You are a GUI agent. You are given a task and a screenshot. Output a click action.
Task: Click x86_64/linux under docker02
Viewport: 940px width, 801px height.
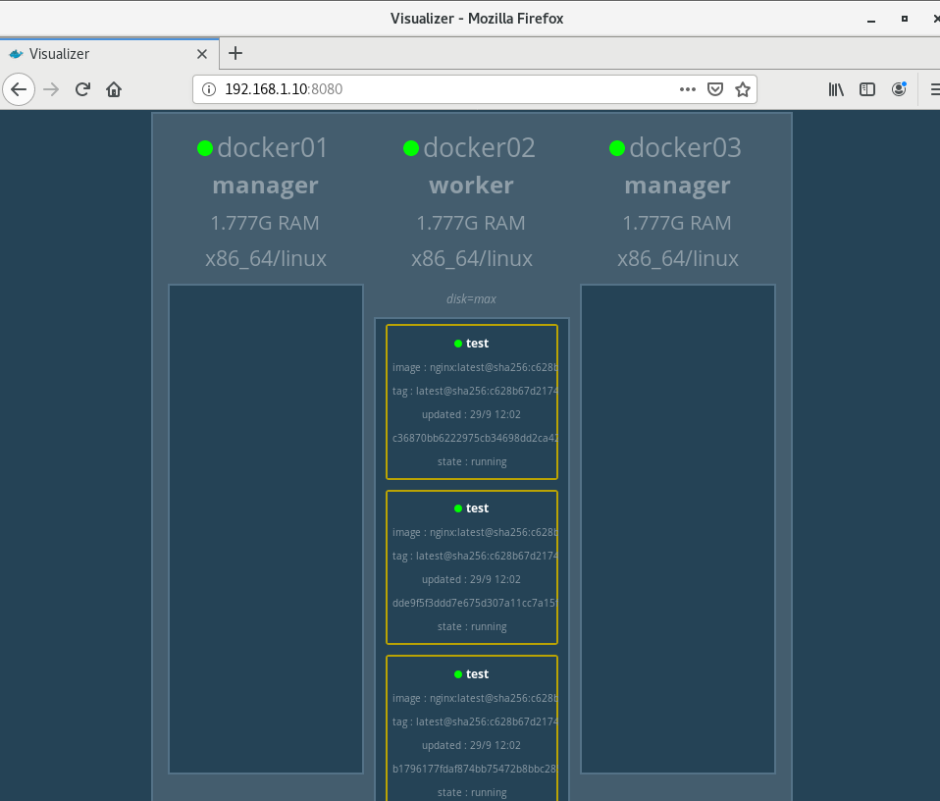[x=472, y=259]
